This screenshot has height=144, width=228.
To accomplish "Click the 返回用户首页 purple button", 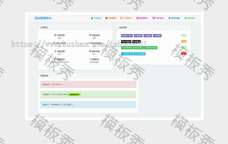I will click(127, 36).
